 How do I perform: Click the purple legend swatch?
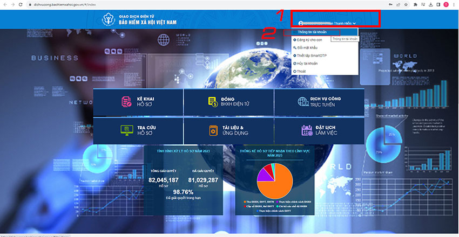coord(277,201)
